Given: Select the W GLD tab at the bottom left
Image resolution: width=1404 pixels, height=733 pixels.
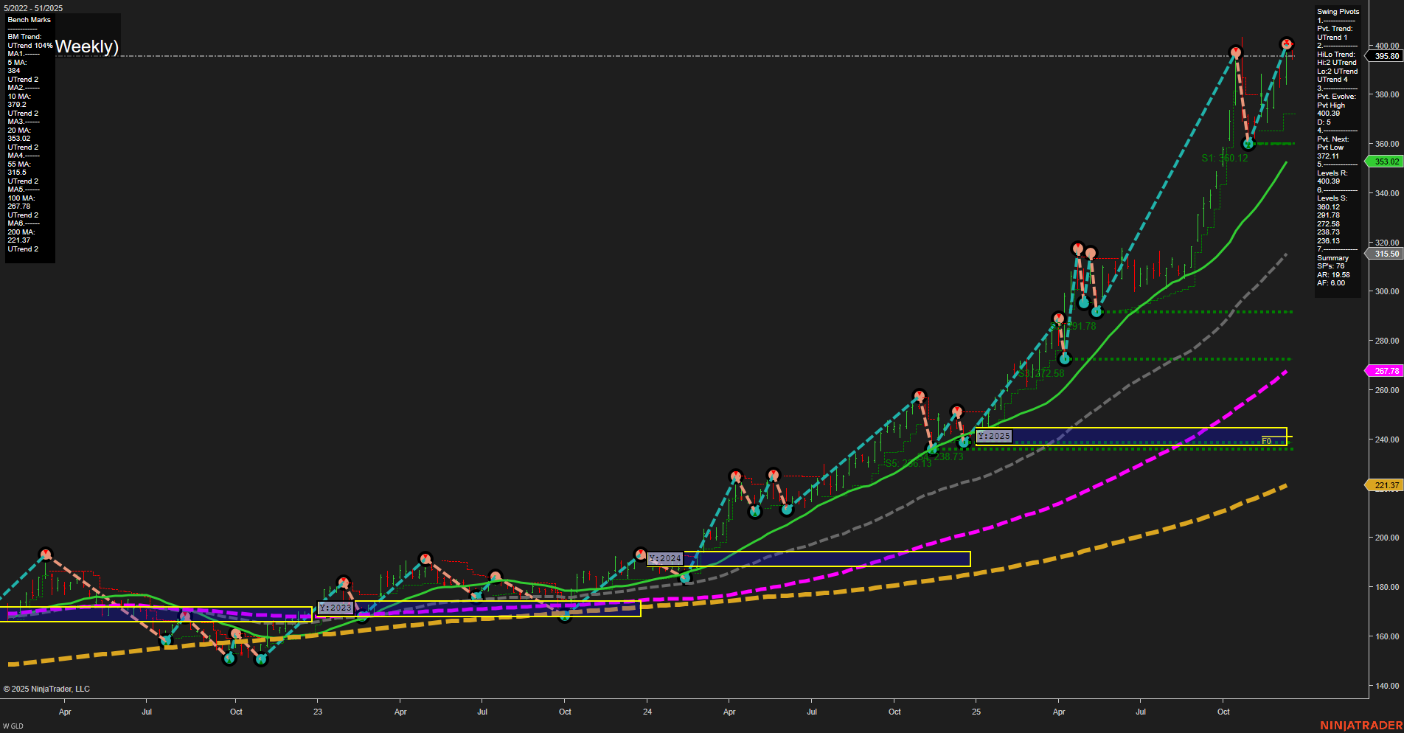Looking at the screenshot, I should 13,727.
